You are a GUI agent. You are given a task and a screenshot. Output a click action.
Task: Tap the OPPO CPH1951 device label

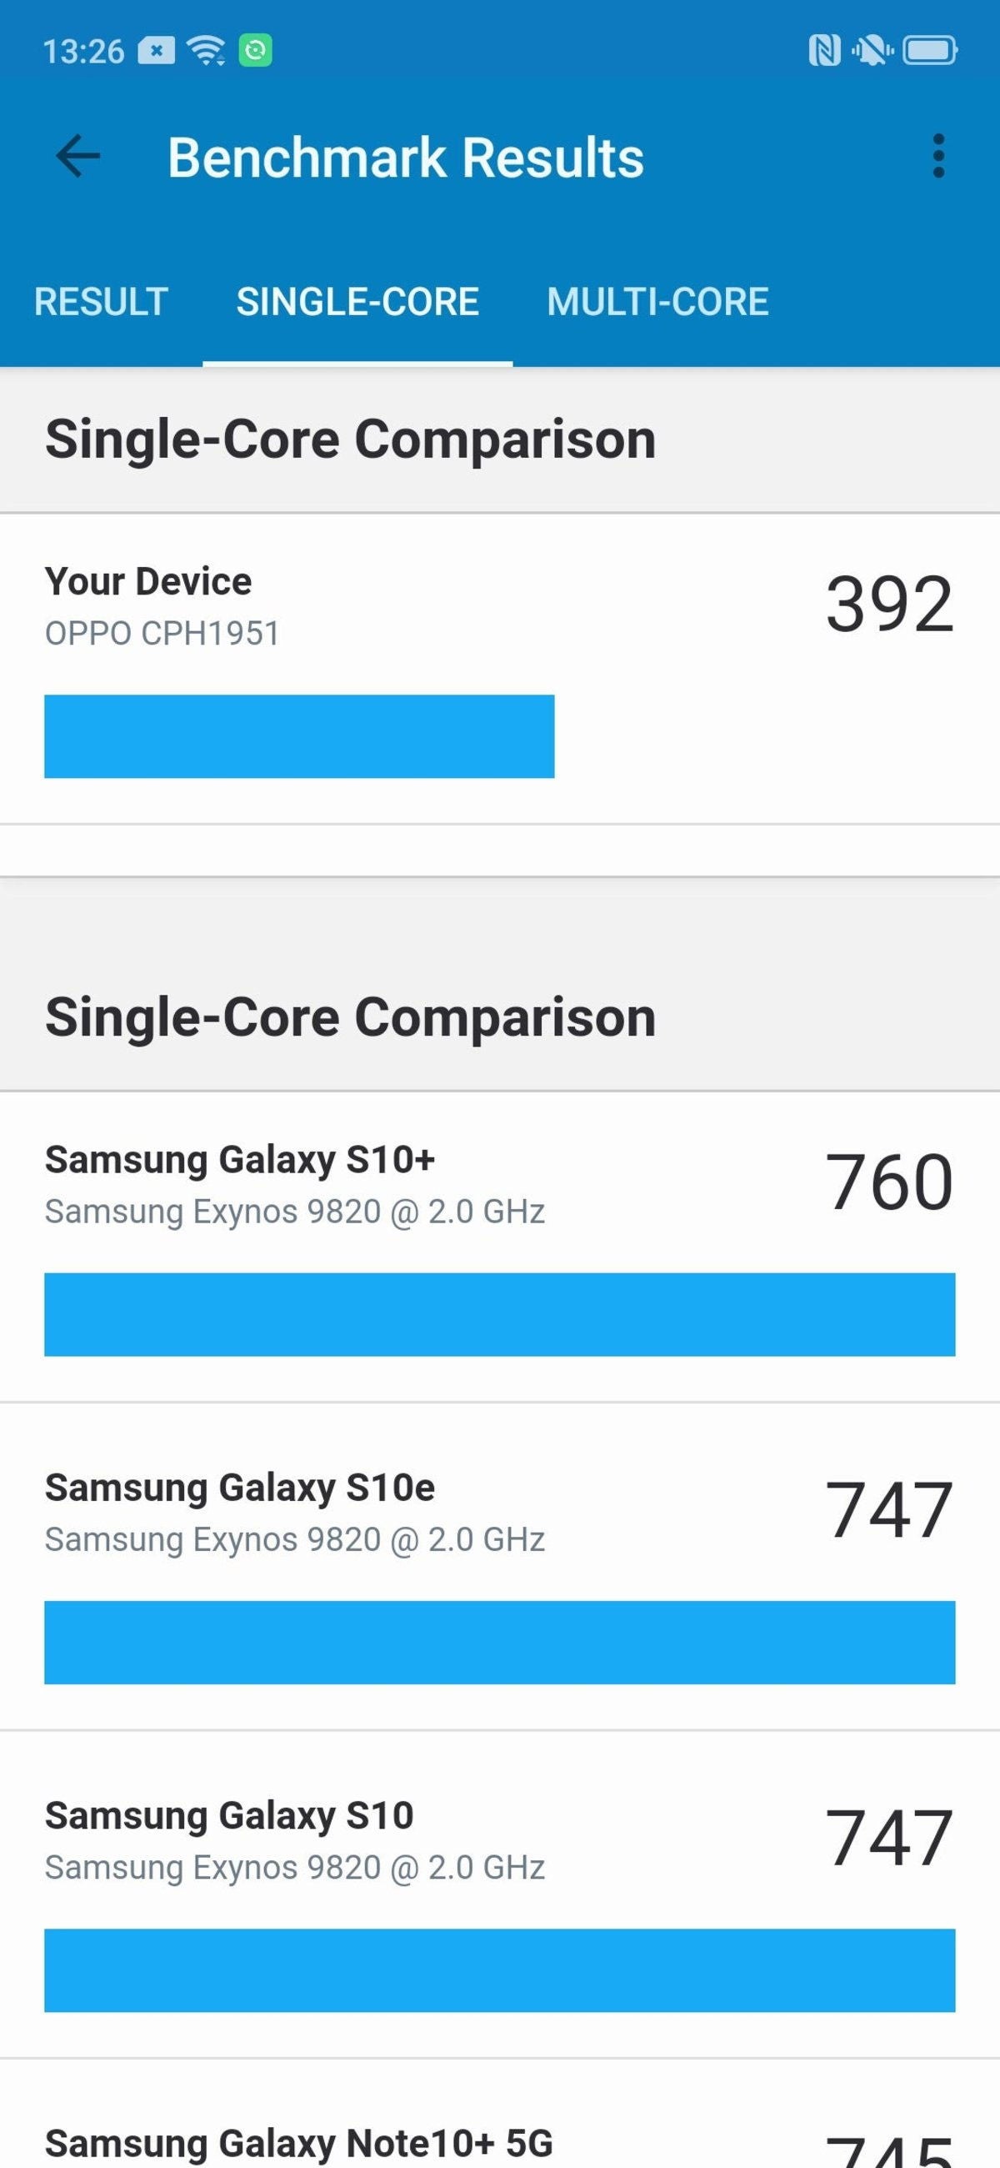pos(162,634)
